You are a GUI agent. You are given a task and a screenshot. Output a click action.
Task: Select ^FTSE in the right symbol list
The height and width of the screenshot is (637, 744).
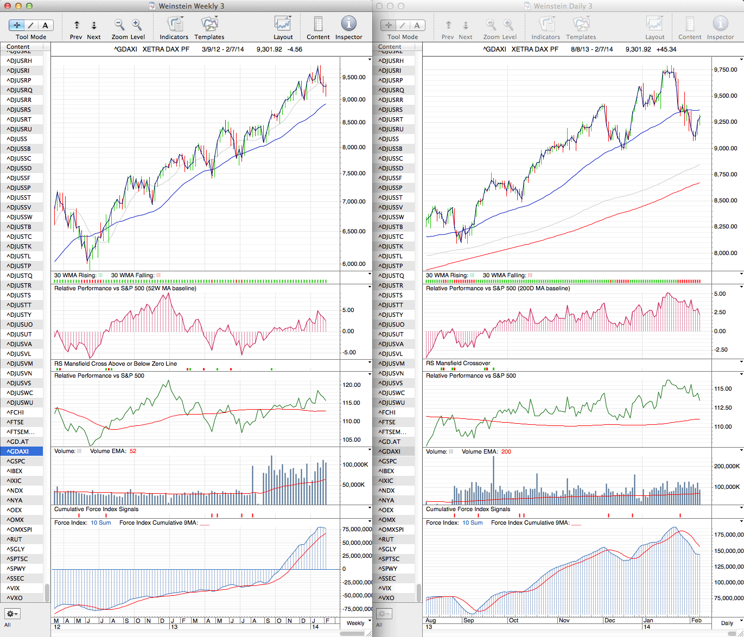coord(393,422)
